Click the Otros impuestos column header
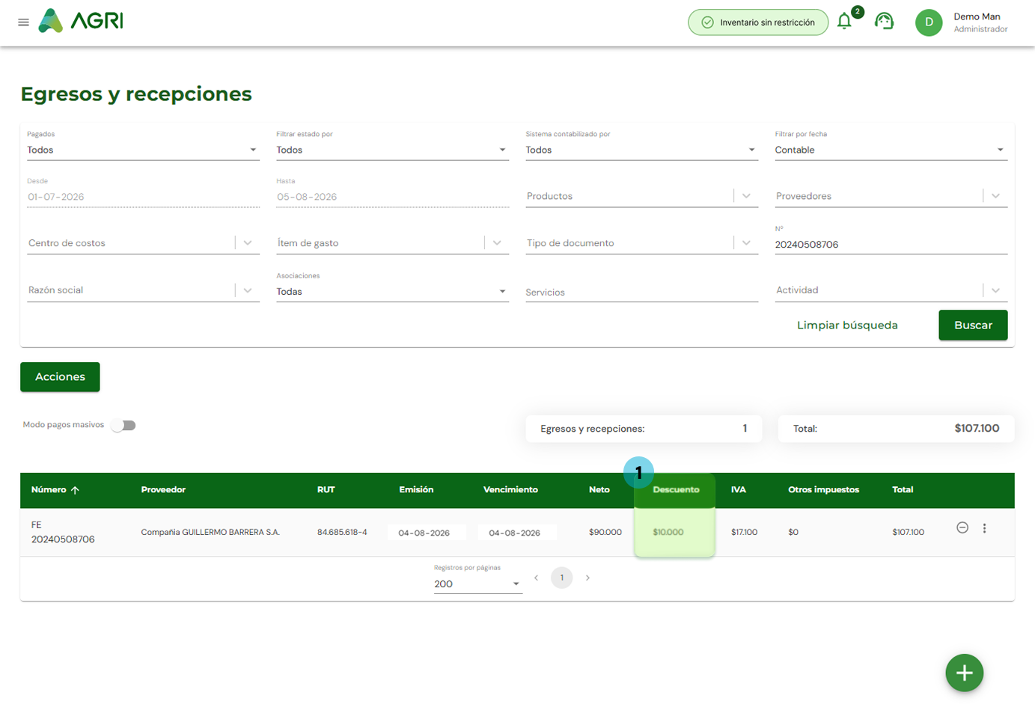The width and height of the screenshot is (1035, 716). click(823, 490)
